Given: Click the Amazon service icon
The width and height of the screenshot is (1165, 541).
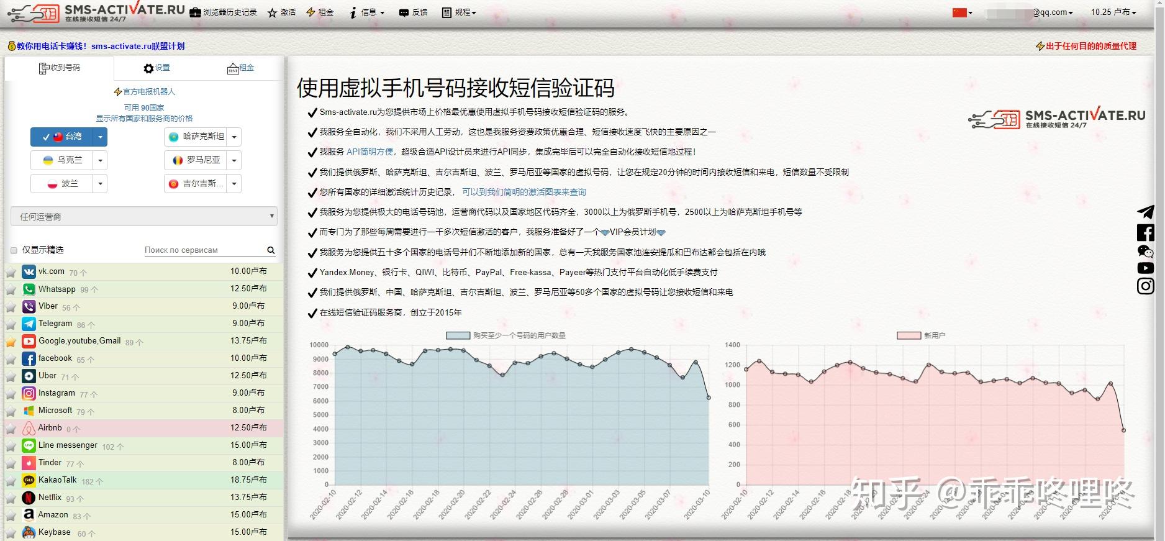Looking at the screenshot, I should (x=29, y=516).
